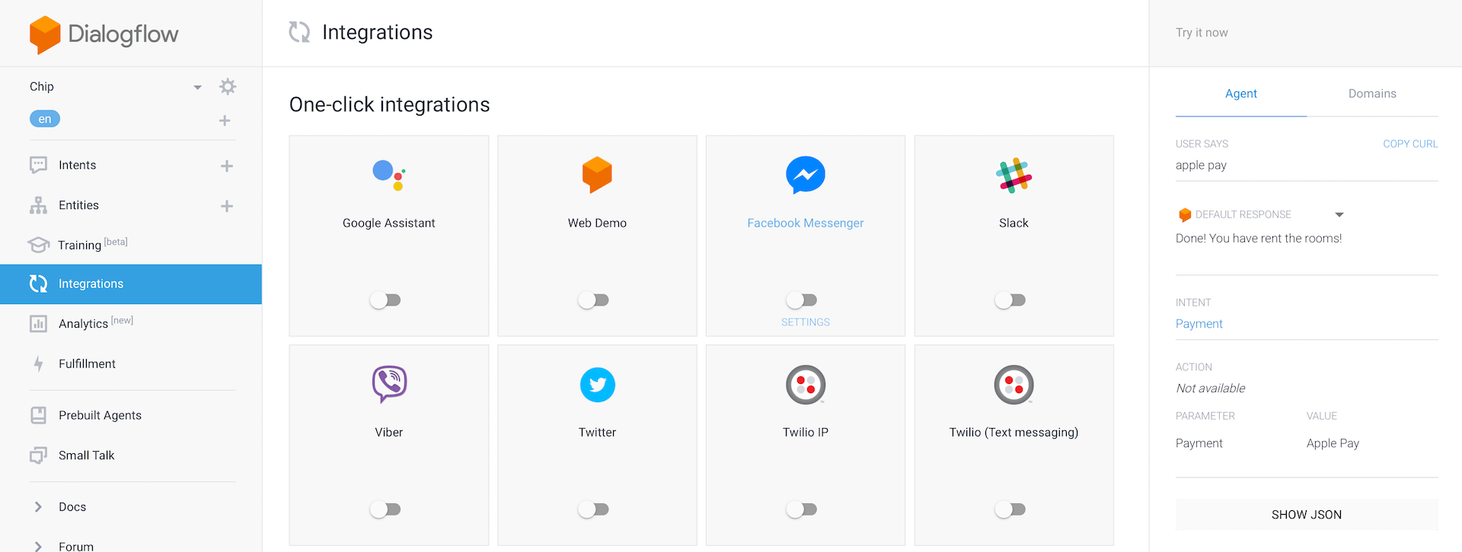The image size is (1462, 552).
Task: Click the Twitter bird icon
Action: pyautogui.click(x=597, y=385)
